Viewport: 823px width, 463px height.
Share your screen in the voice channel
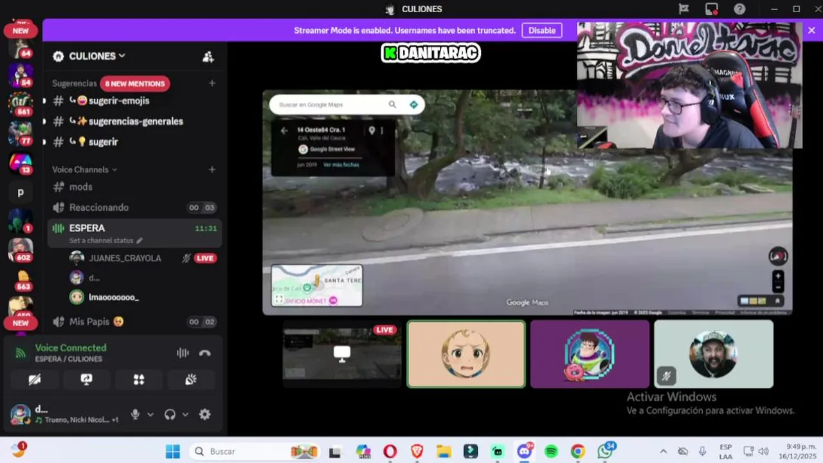(87, 379)
